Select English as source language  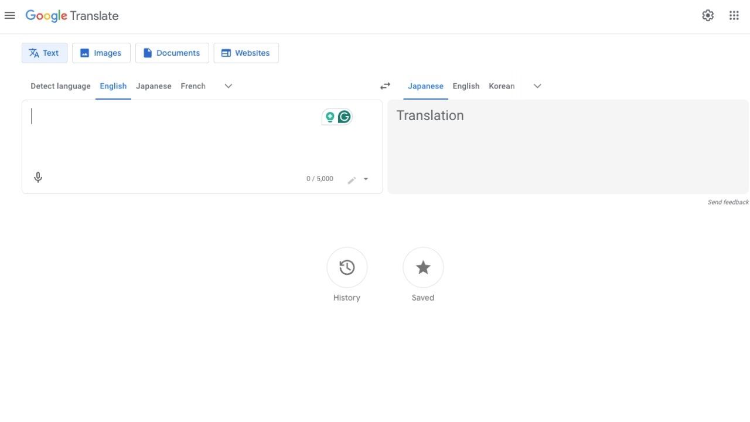point(113,86)
